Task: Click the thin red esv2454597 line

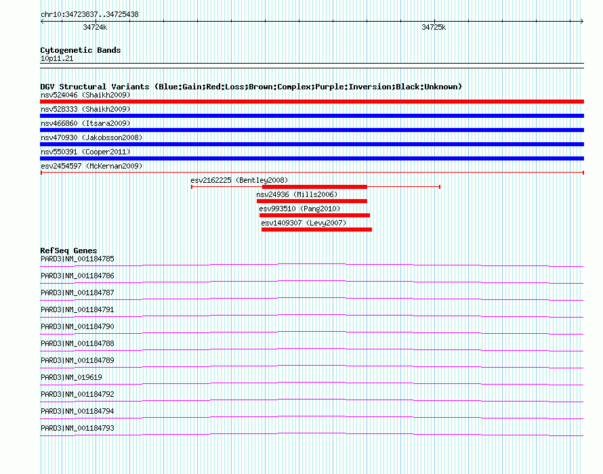Action: (312, 173)
